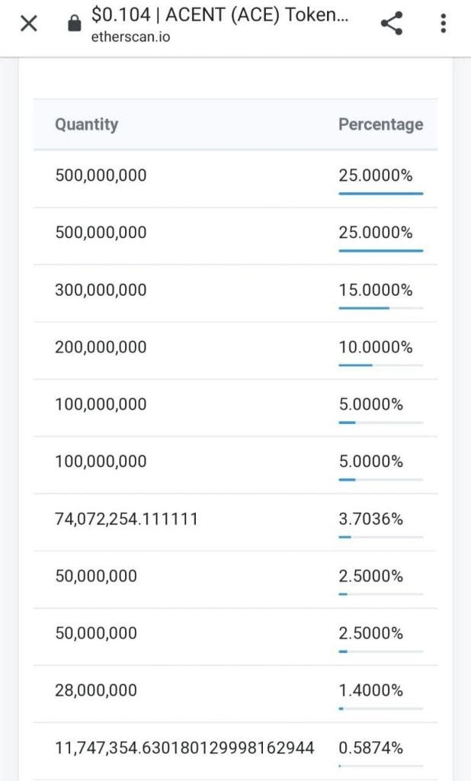Tap the 11,747,354.630180129998162944 quantity
The image size is (471, 781).
[x=184, y=747]
